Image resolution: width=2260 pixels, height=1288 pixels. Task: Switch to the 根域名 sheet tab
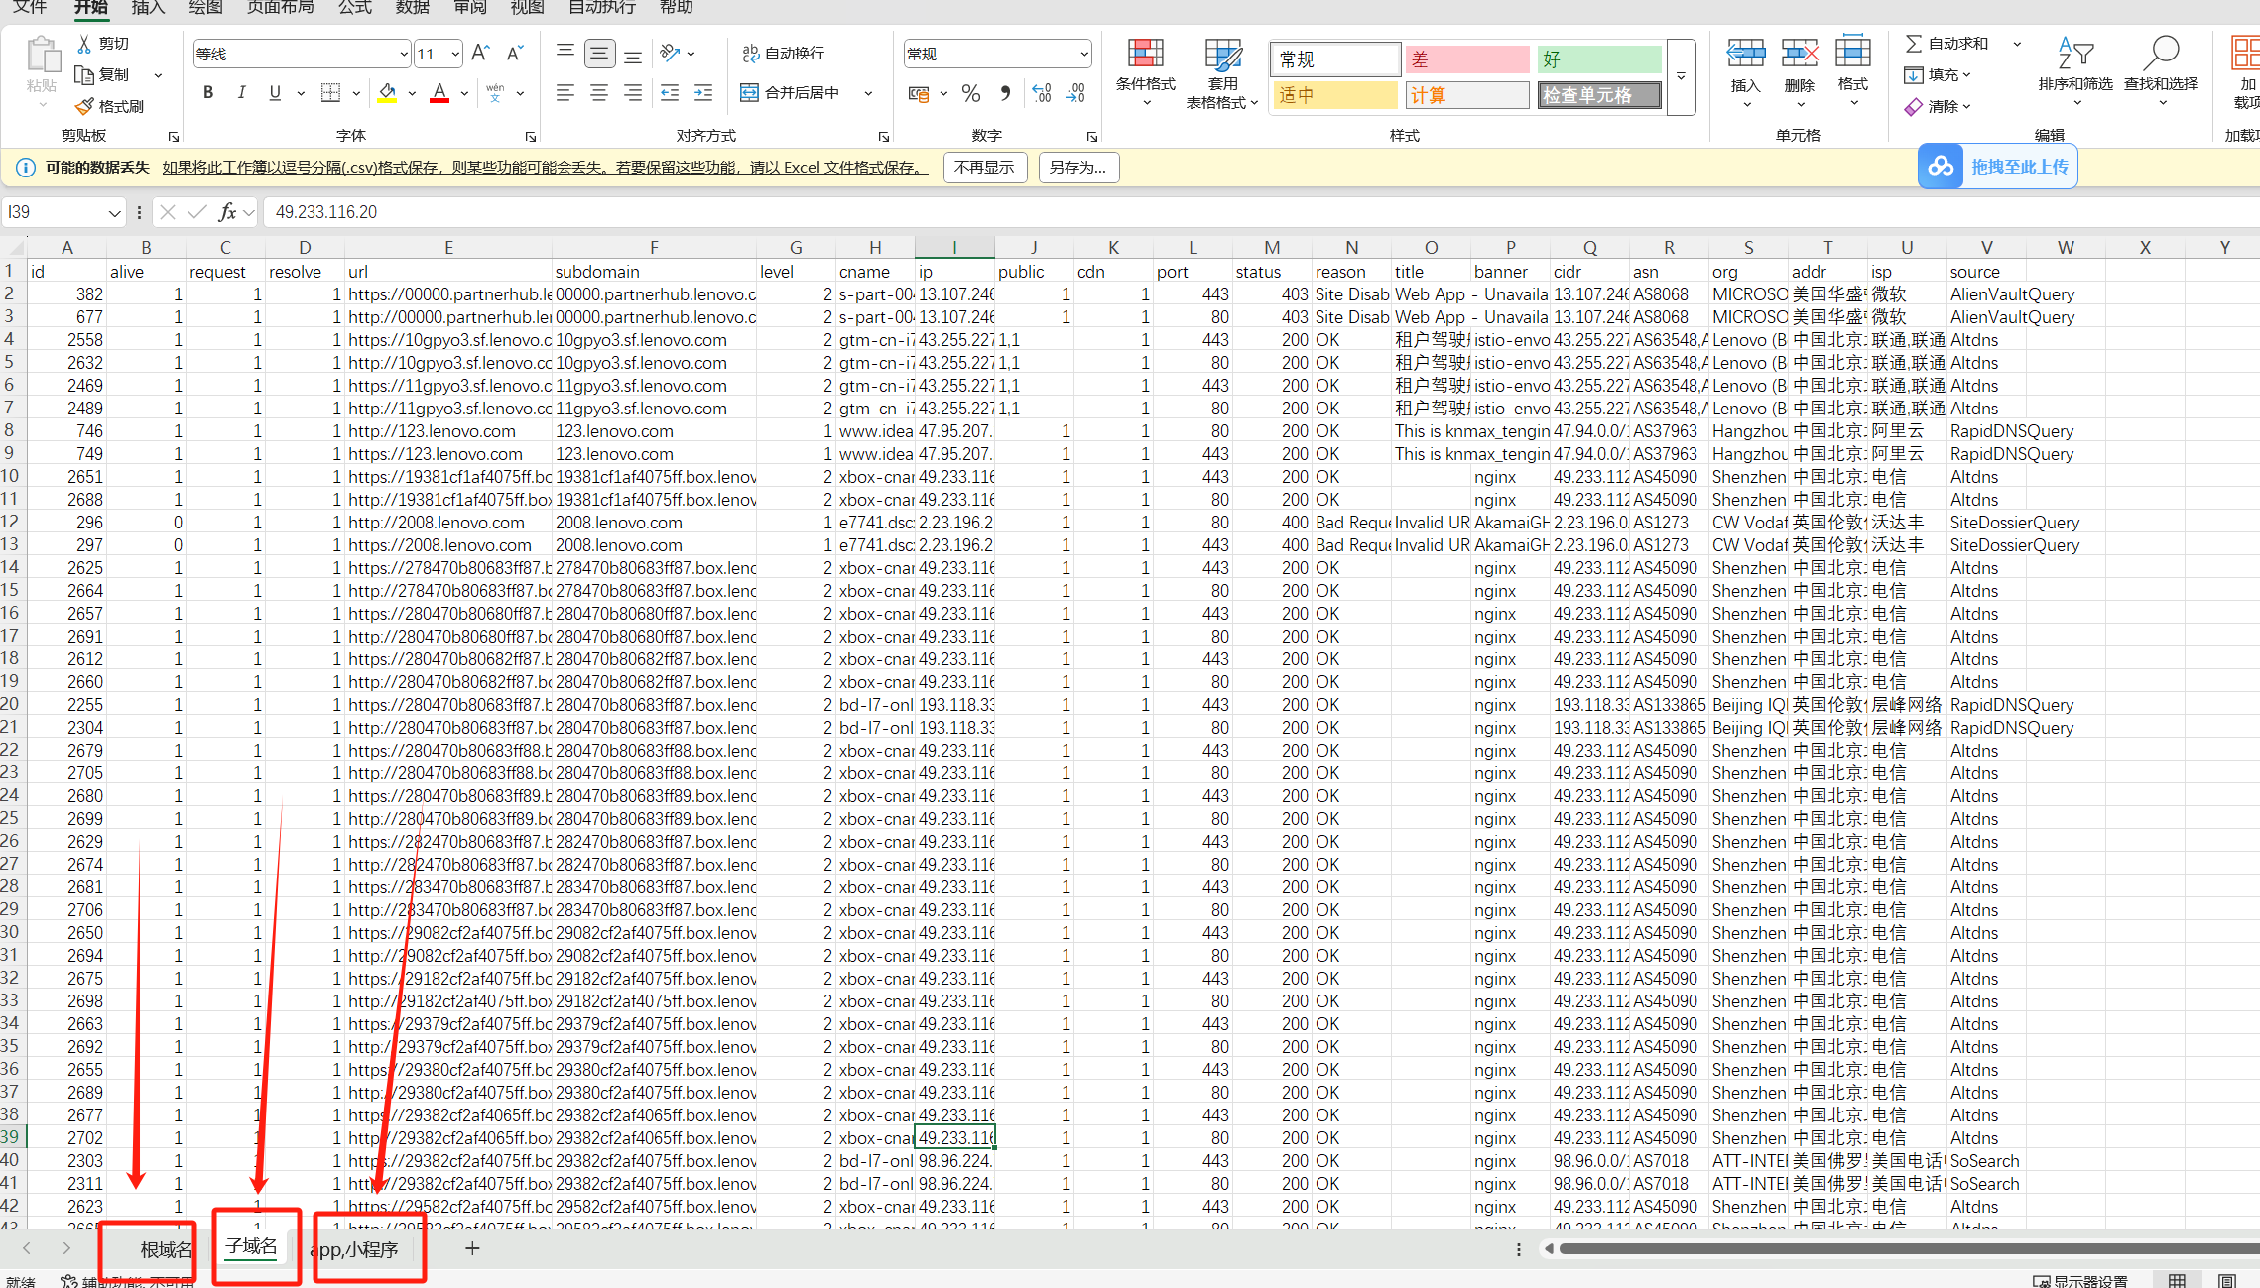click(x=166, y=1249)
